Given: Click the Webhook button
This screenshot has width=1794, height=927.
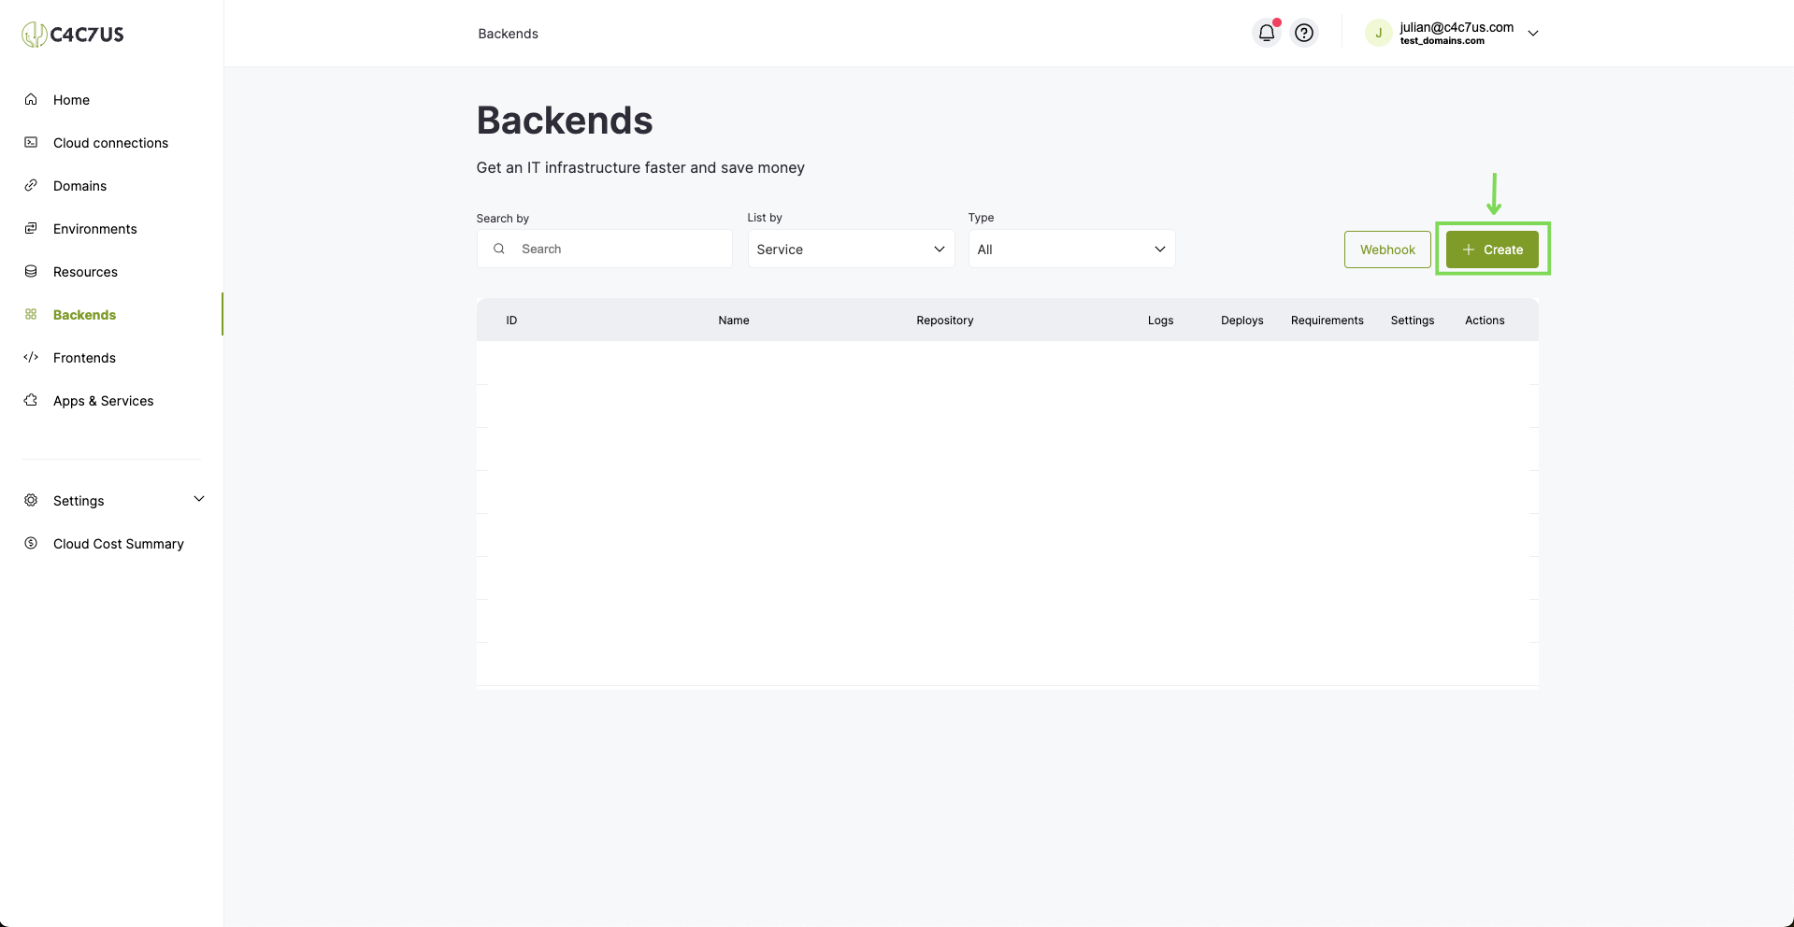Looking at the screenshot, I should click(1387, 250).
